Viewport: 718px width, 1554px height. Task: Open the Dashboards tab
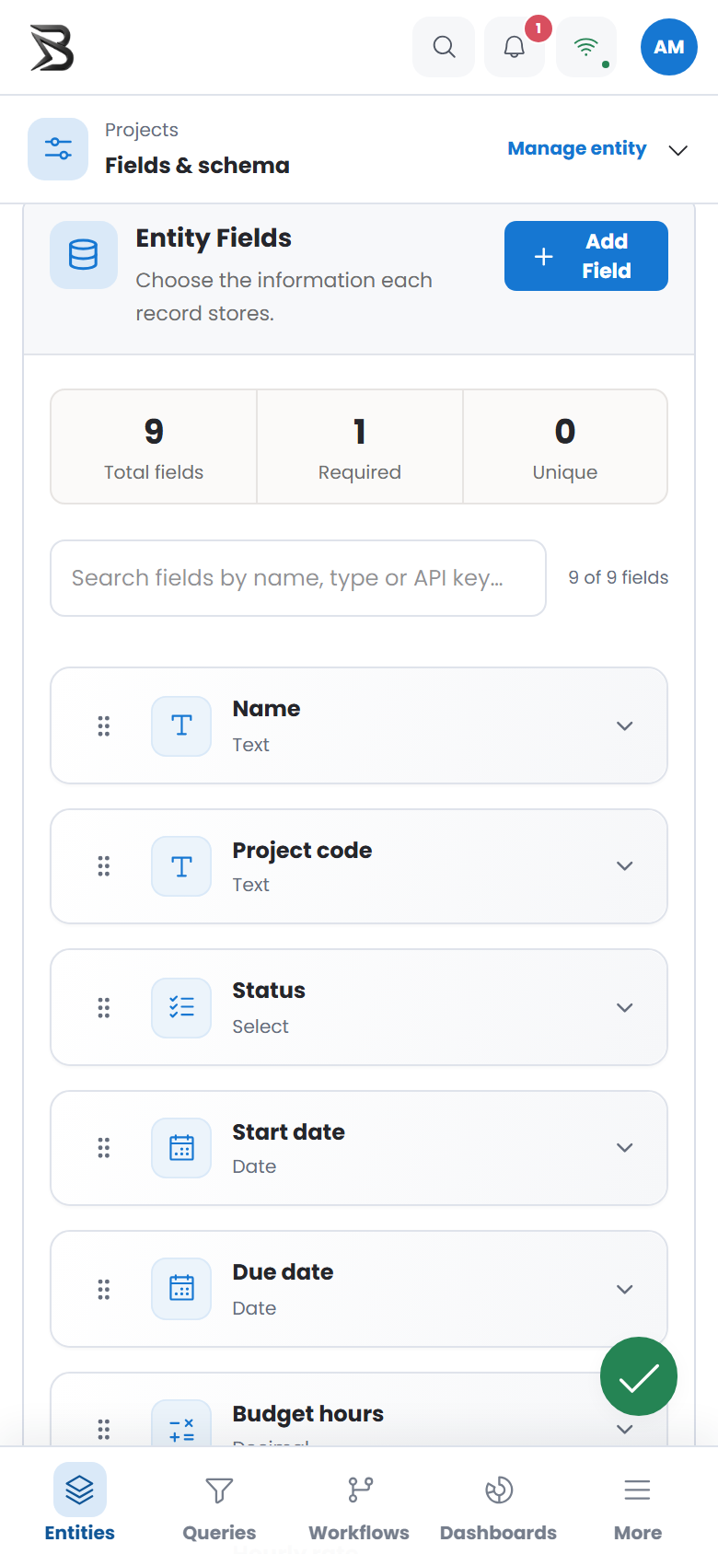[498, 1502]
